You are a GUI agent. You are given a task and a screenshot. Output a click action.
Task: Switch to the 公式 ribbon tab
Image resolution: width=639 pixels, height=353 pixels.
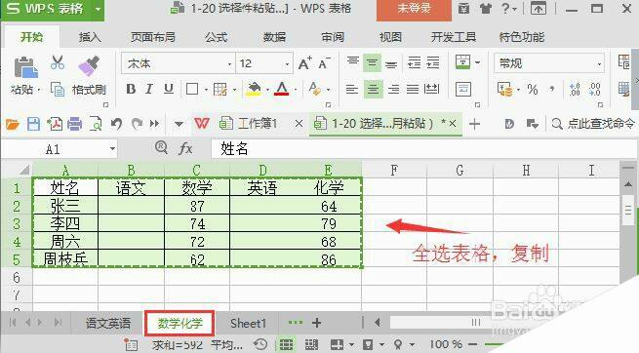(x=216, y=37)
